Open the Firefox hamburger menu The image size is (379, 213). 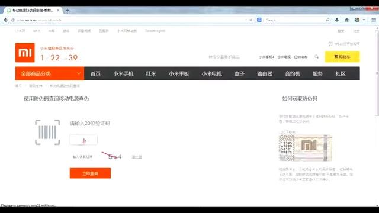point(374,20)
